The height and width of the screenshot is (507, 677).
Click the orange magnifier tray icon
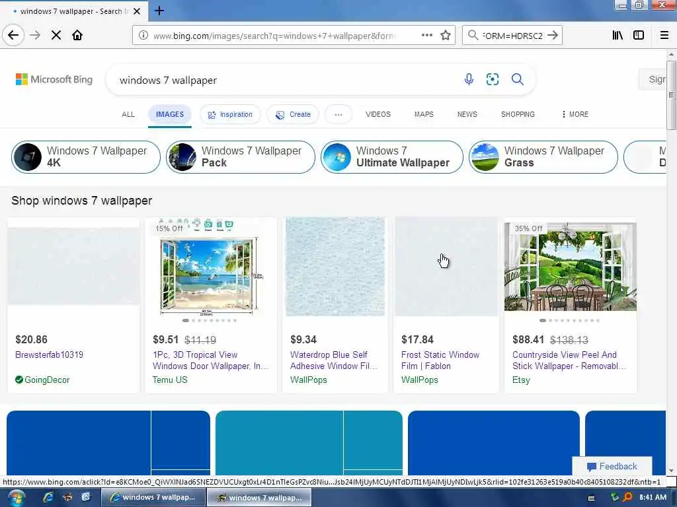[x=627, y=498]
